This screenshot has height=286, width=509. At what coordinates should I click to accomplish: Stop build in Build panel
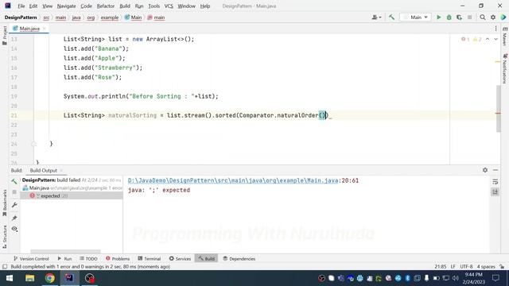(14, 192)
